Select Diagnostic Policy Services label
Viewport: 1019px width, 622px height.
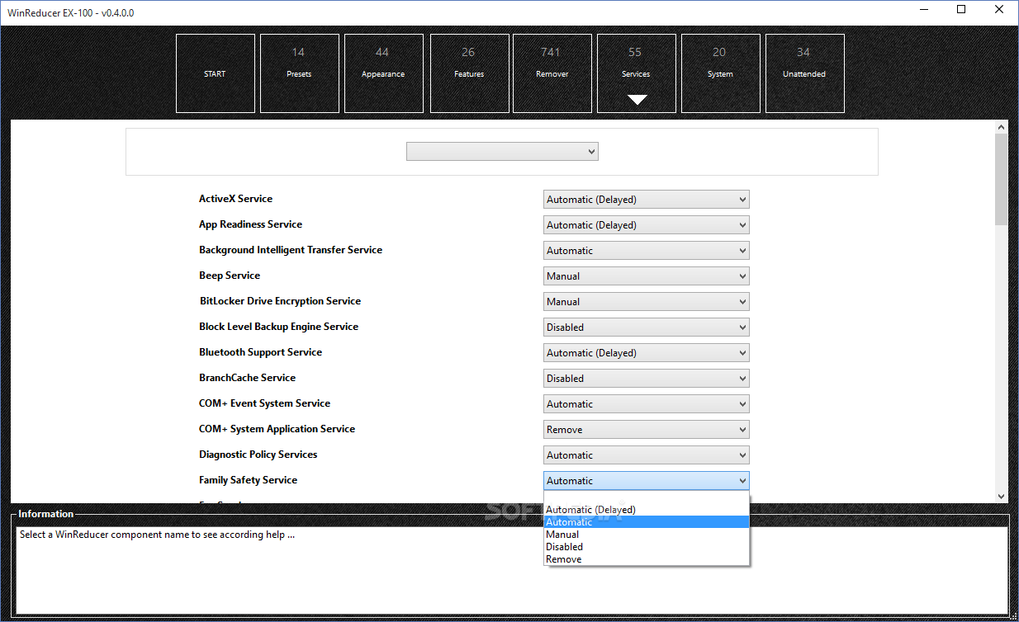click(x=258, y=455)
